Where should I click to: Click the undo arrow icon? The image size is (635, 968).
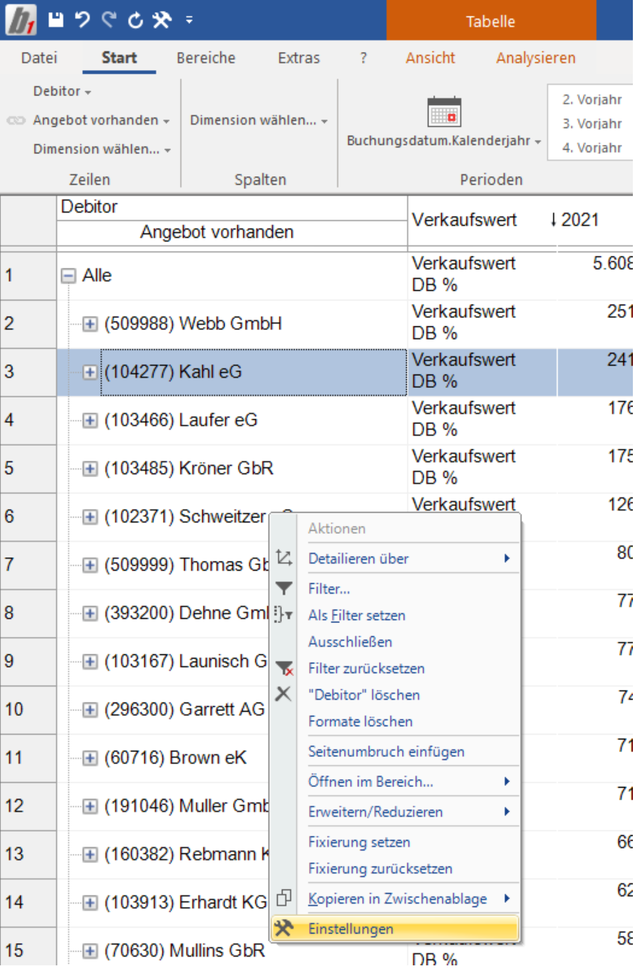coord(82,20)
